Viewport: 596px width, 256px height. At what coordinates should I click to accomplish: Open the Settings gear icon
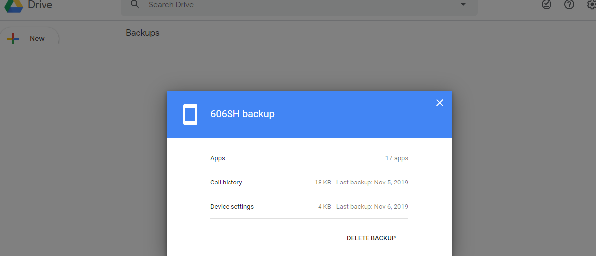591,4
